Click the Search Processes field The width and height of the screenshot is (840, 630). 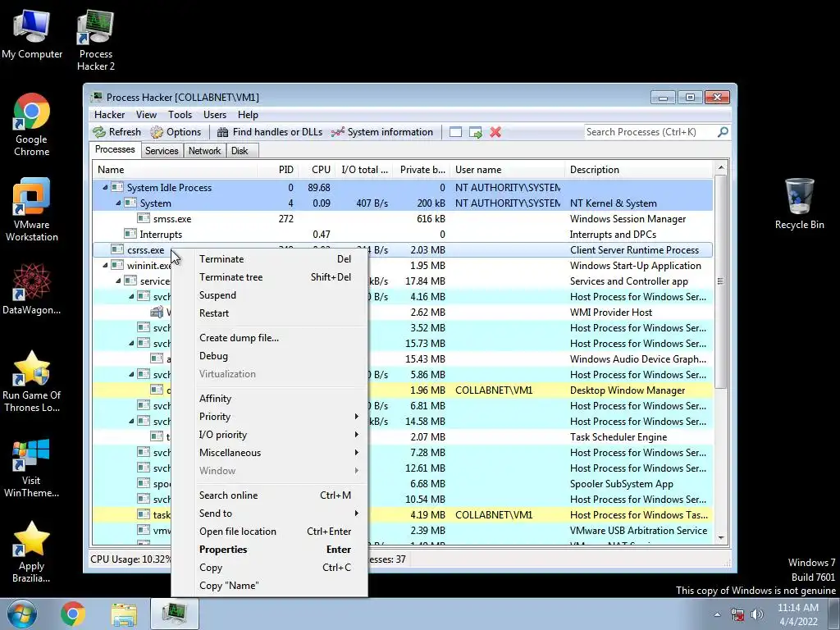click(x=650, y=132)
